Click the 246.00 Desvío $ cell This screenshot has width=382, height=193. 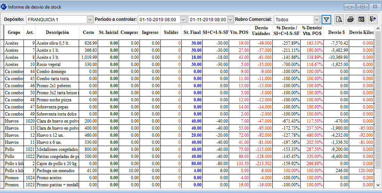[336, 171]
